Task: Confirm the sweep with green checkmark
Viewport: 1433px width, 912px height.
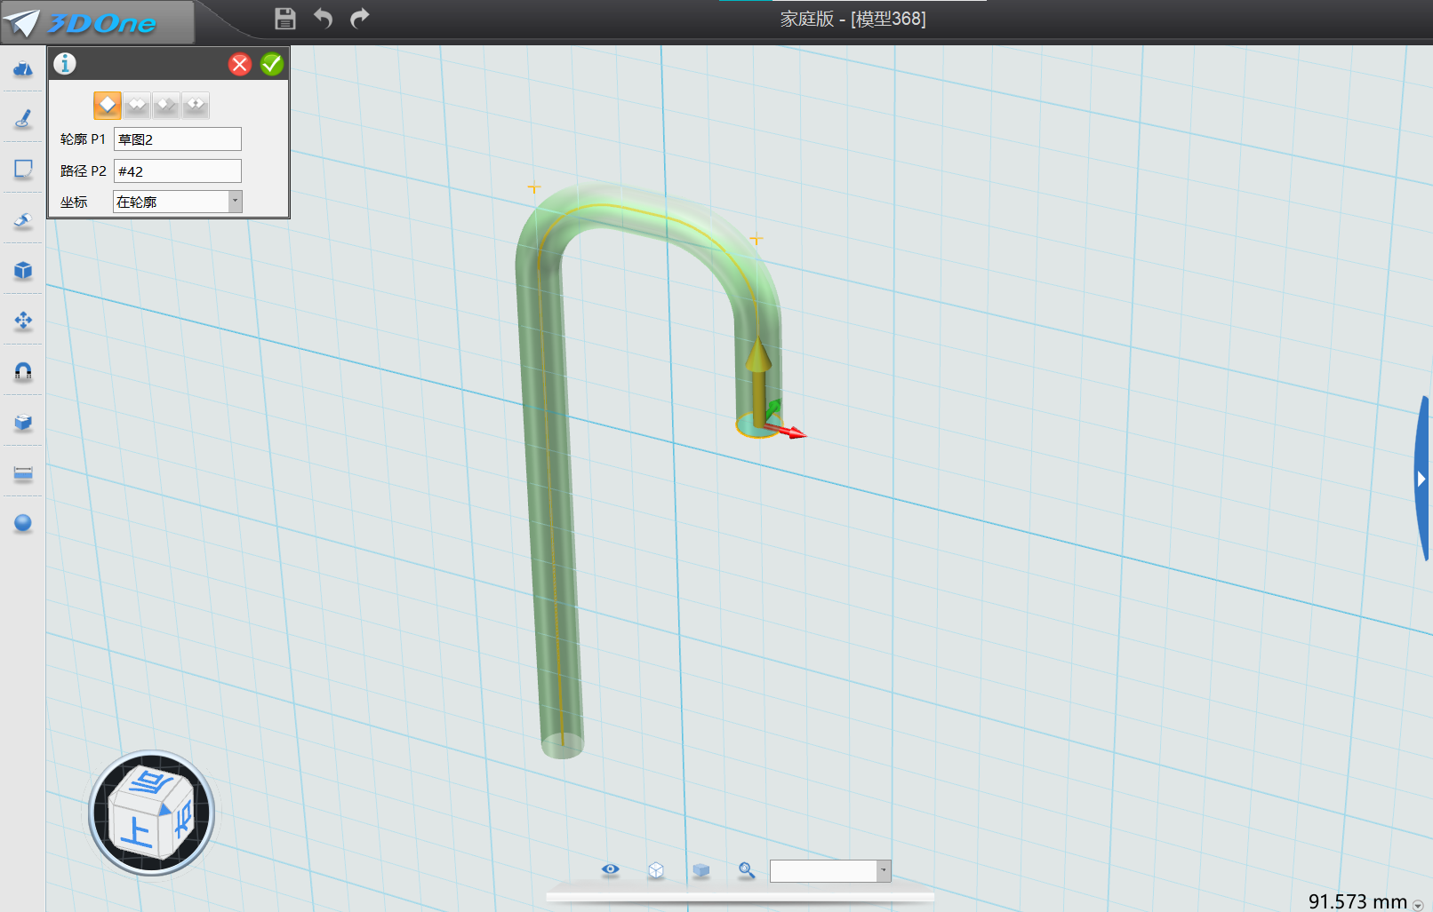Action: coord(272,64)
